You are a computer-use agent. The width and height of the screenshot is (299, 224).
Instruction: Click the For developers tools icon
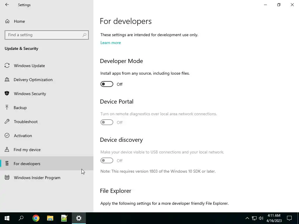click(7, 163)
